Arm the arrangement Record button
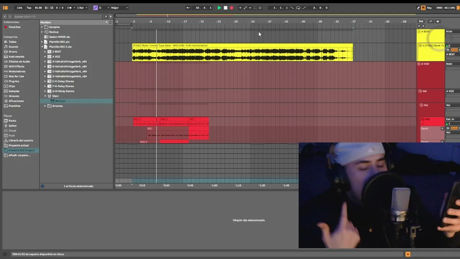 click(231, 8)
